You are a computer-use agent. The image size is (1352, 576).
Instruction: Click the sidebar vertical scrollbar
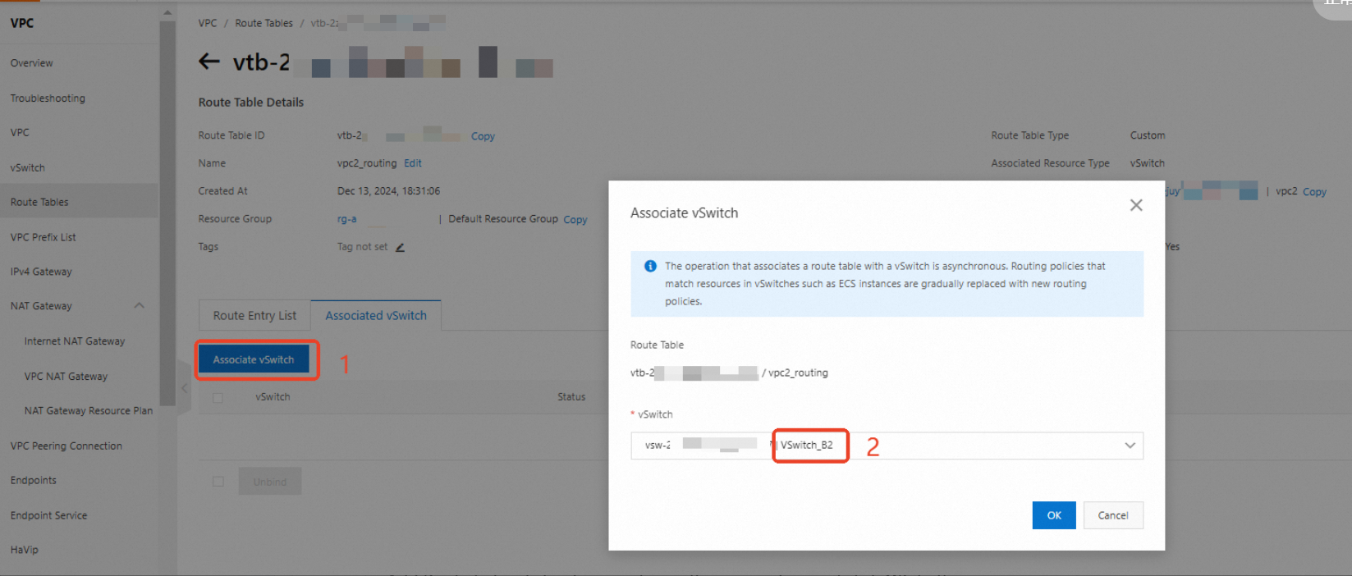click(x=167, y=213)
